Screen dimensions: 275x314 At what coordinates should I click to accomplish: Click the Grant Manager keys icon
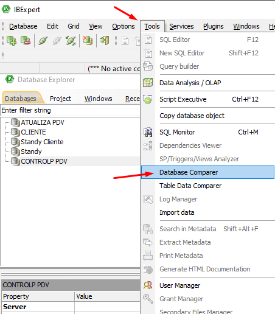[148, 299]
